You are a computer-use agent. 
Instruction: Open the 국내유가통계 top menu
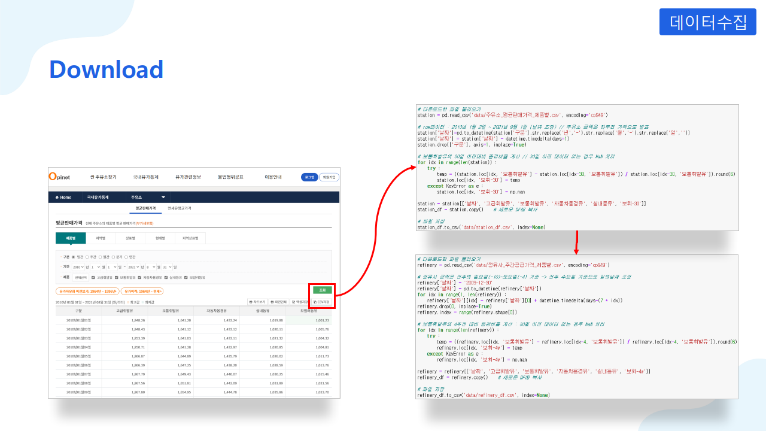[x=145, y=177]
